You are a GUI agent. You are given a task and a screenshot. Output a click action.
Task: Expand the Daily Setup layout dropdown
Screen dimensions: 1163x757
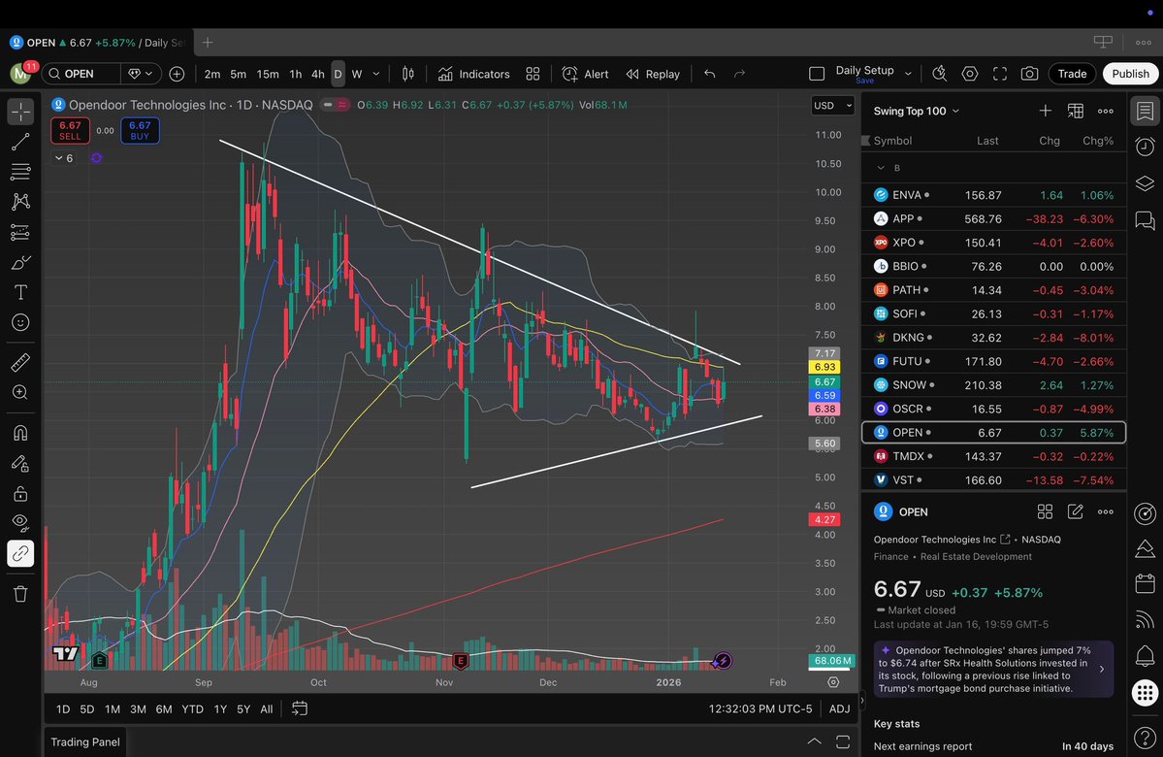[908, 74]
